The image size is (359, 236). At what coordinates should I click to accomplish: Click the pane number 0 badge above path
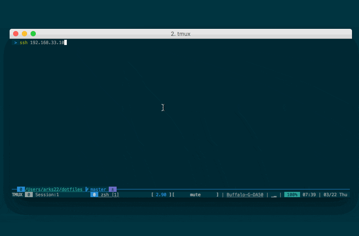pos(21,189)
